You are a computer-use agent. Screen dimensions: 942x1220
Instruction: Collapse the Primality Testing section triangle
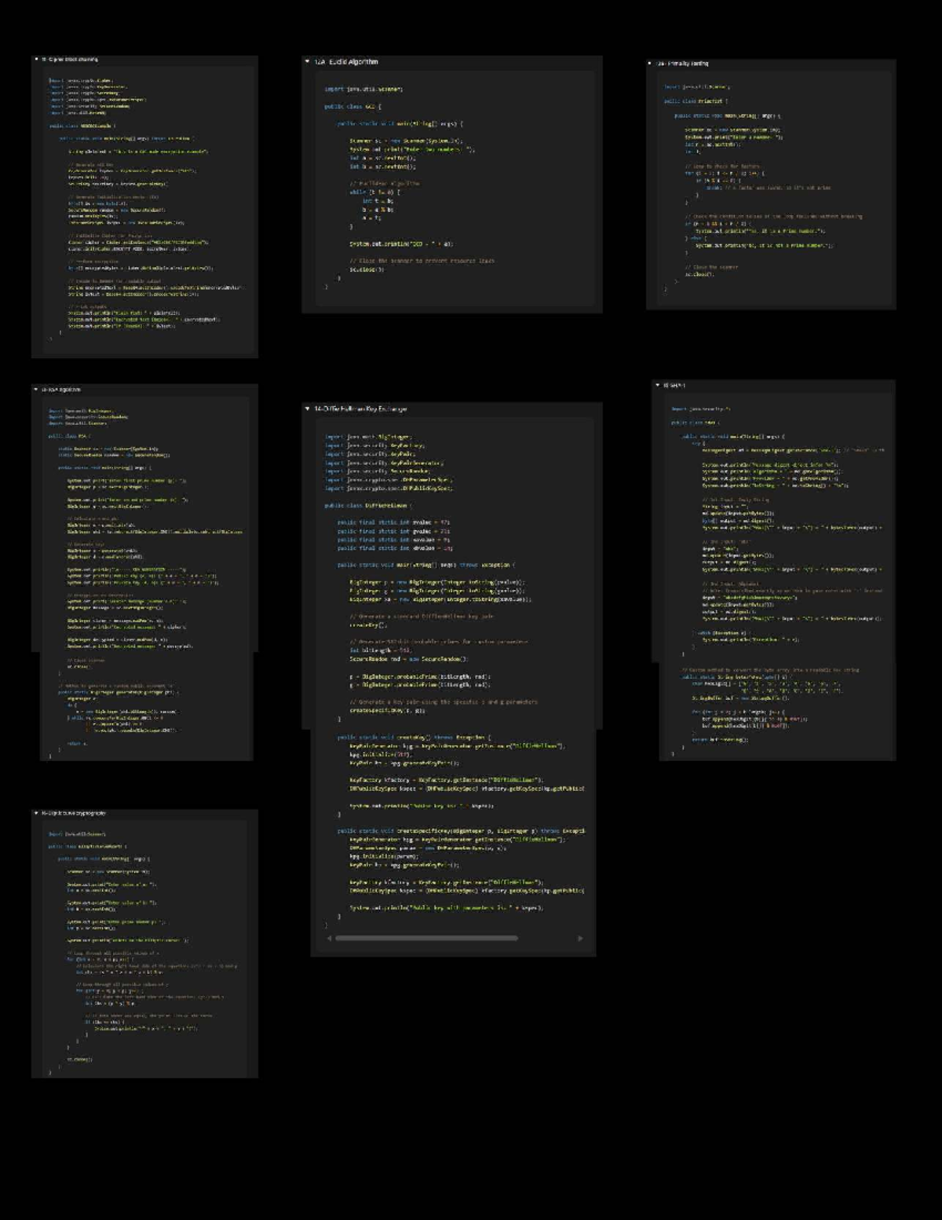(x=649, y=64)
